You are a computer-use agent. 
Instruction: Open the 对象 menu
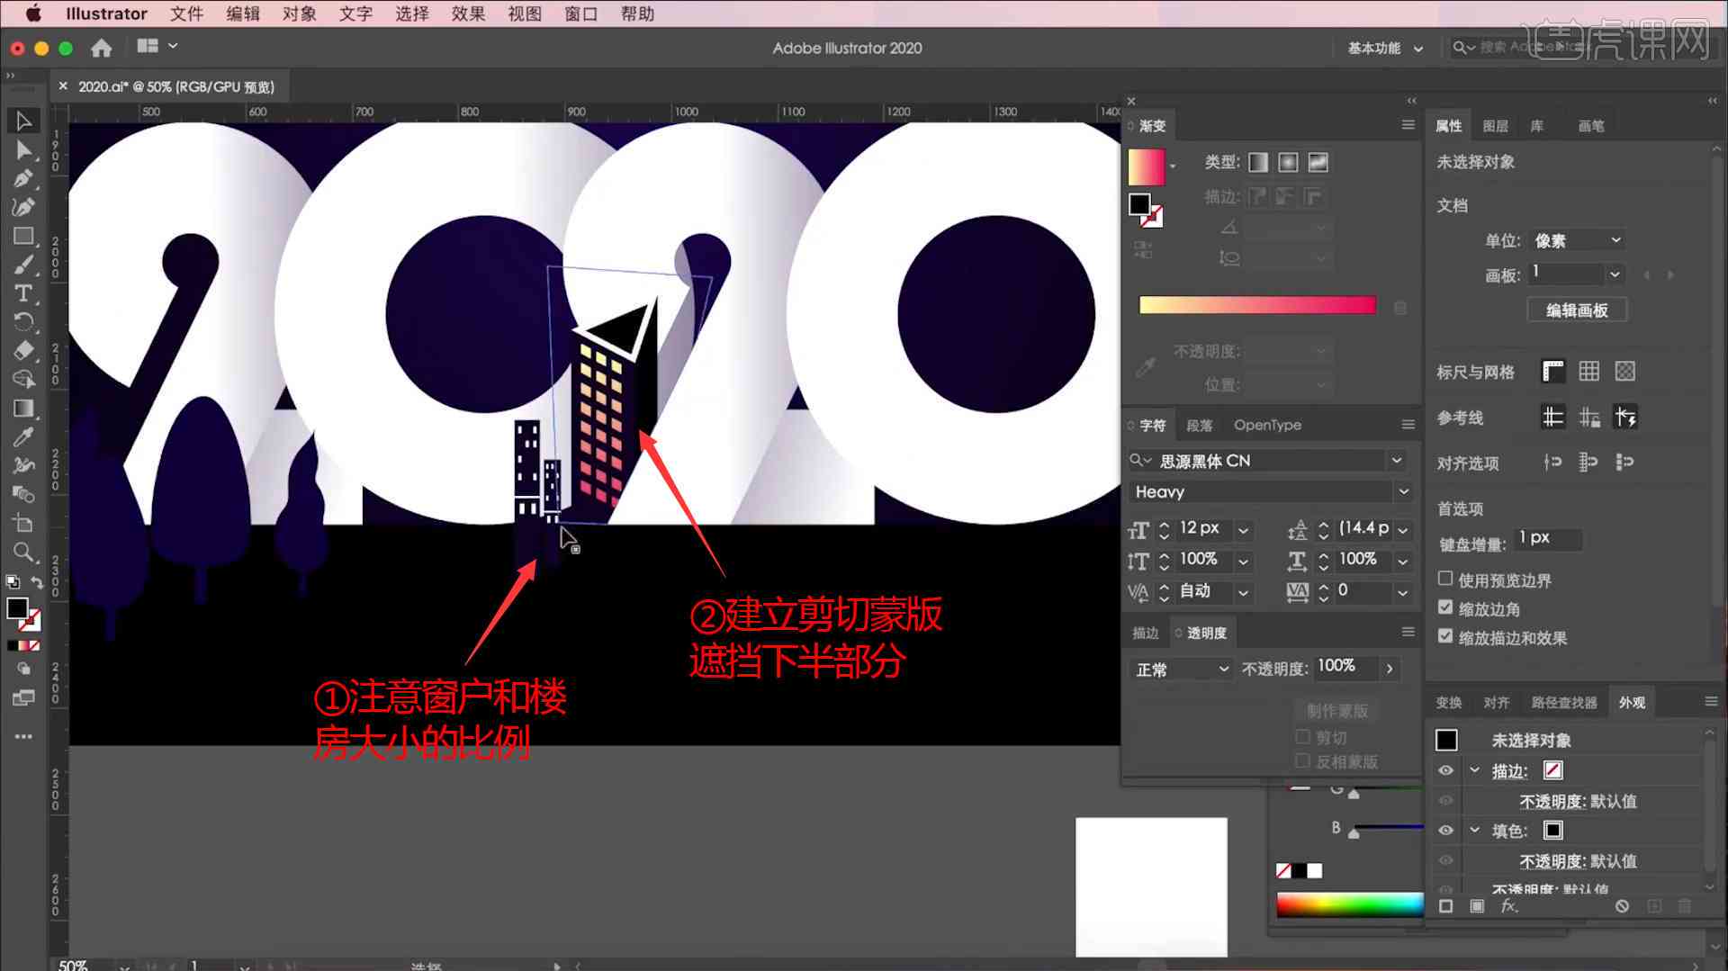coord(299,13)
